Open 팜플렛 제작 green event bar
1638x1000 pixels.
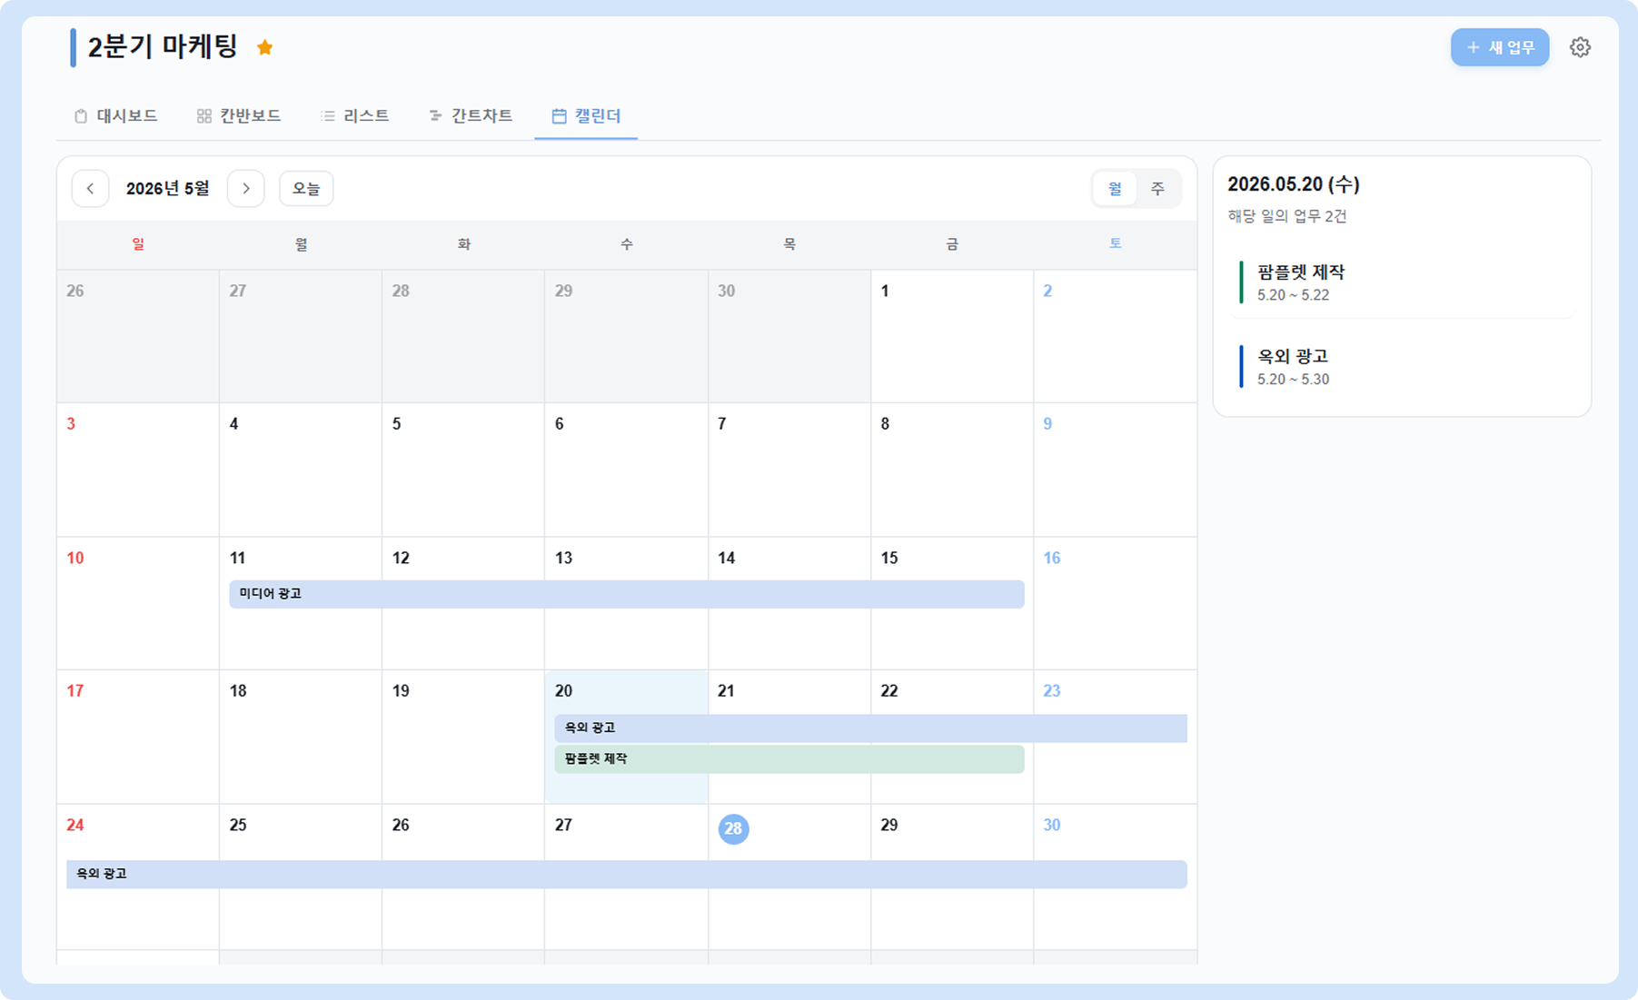[x=789, y=759]
